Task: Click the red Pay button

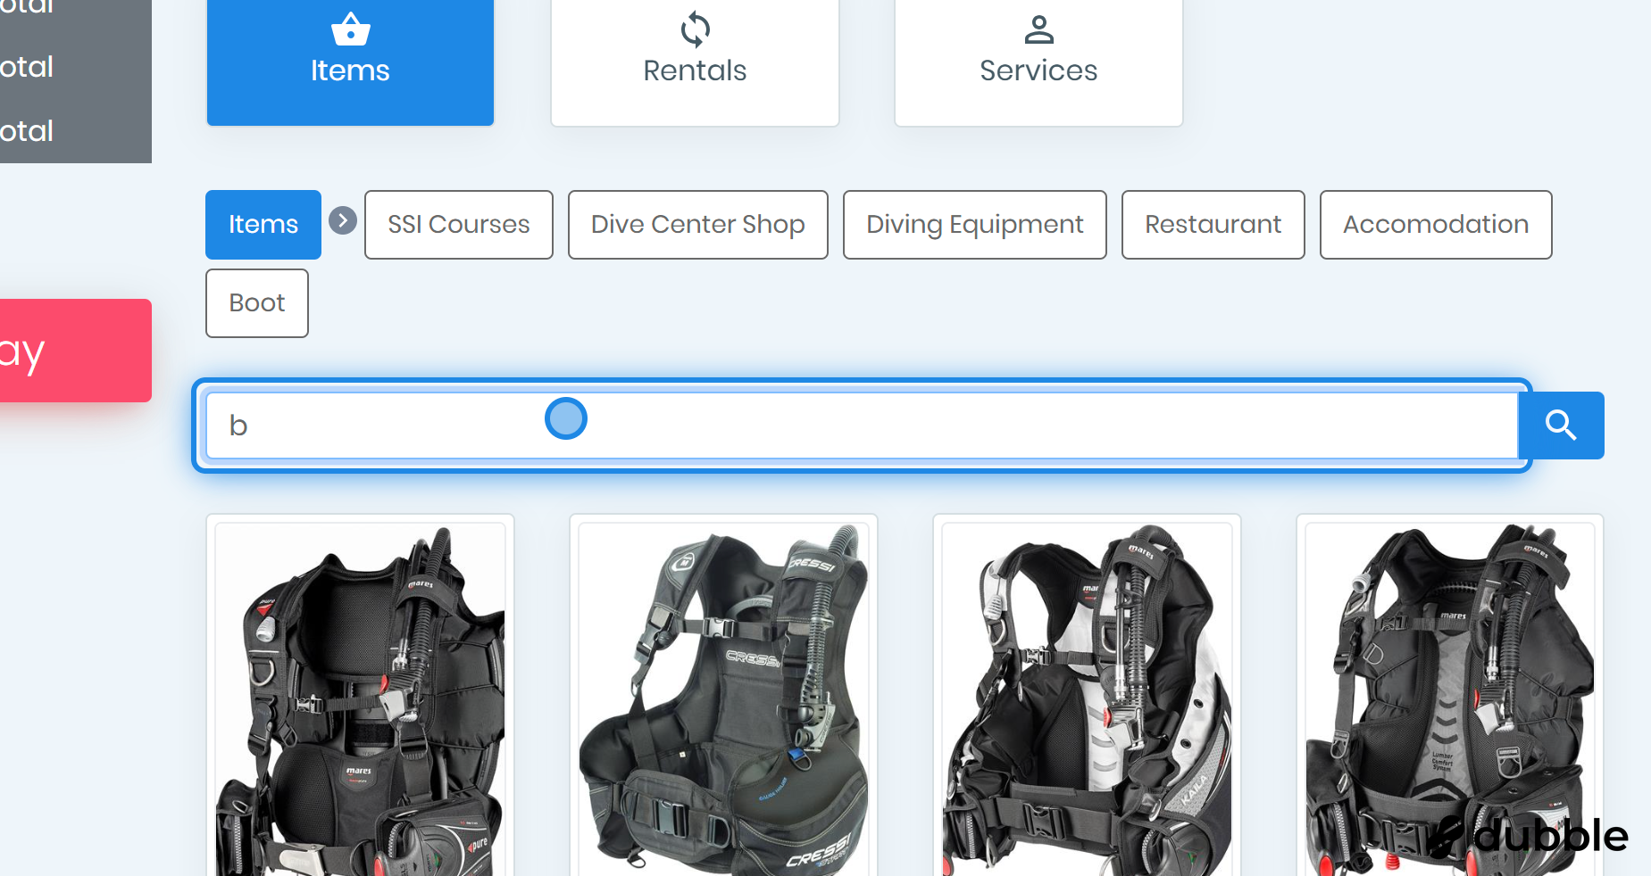Action: (x=75, y=351)
